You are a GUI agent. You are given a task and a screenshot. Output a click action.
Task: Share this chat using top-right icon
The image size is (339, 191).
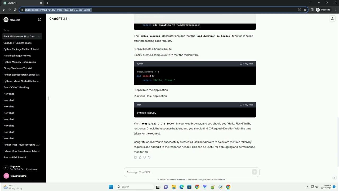point(332,19)
